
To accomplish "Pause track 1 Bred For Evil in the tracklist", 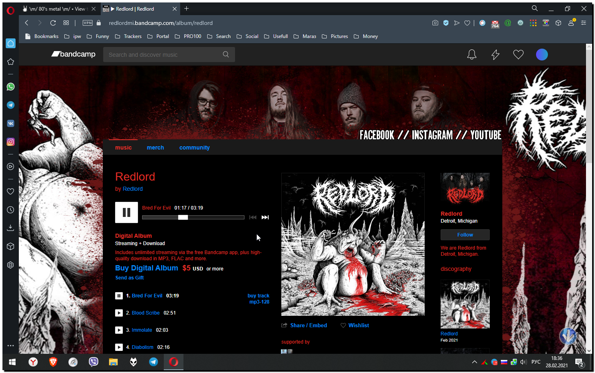I will click(x=119, y=296).
